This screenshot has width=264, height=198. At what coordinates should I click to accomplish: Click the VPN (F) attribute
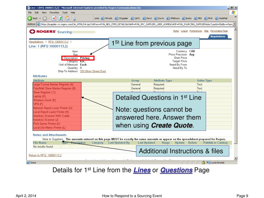pos(38,104)
